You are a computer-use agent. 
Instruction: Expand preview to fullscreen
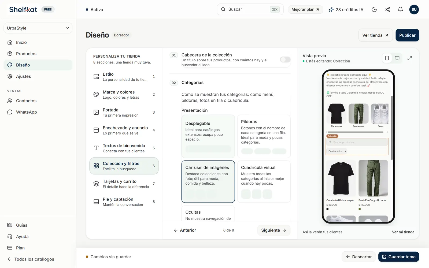point(409,58)
